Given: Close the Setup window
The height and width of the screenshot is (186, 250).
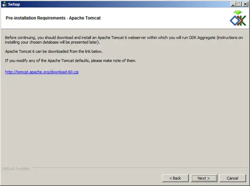Looking at the screenshot, I should click(245, 4).
